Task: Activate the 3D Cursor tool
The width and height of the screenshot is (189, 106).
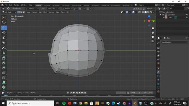Action: click(4, 22)
